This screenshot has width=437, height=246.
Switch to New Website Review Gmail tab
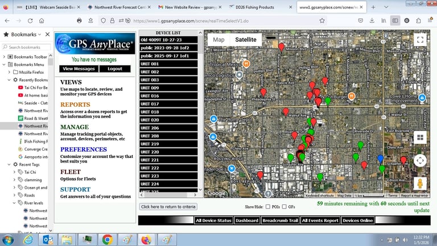190,7
